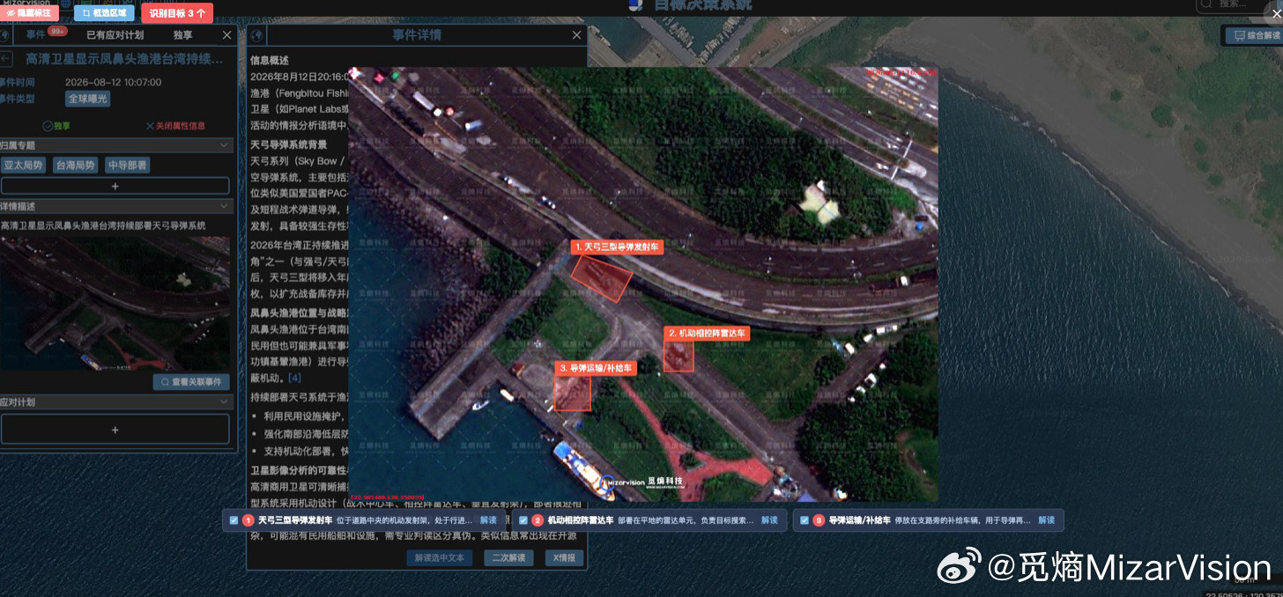This screenshot has height=597, width=1283.
Task: Select the 信息概述 heading text
Action: (270, 61)
